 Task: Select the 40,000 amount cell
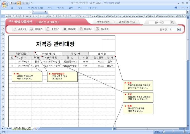point(99,62)
